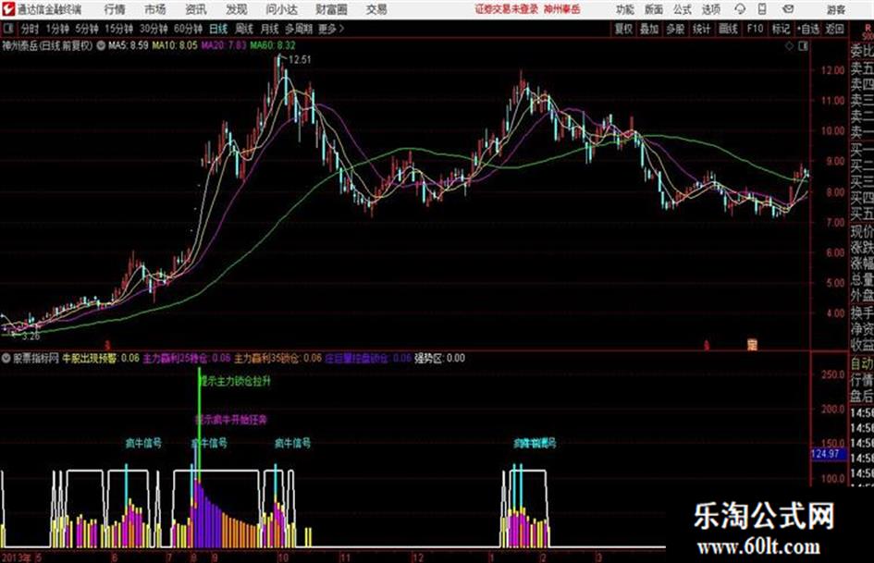Switch to 30分钟 chart period
874x563 pixels.
pyautogui.click(x=154, y=29)
